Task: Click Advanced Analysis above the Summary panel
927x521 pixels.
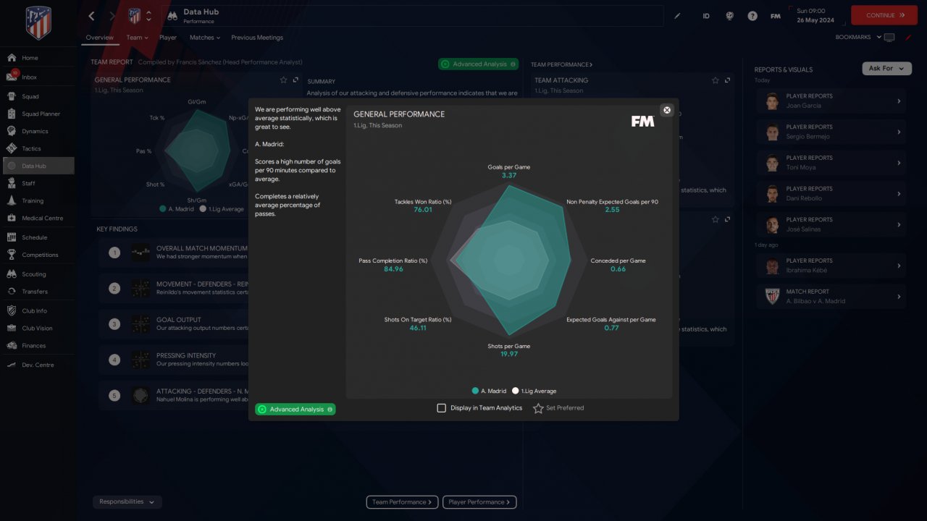Action: 478,64
